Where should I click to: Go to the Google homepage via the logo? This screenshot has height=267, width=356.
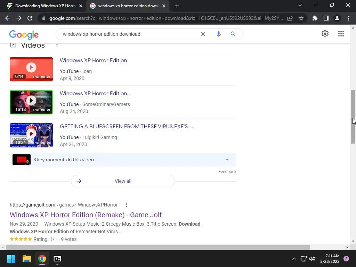coord(24,35)
